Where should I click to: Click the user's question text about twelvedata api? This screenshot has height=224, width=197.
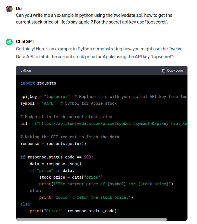pyautogui.click(x=94, y=18)
